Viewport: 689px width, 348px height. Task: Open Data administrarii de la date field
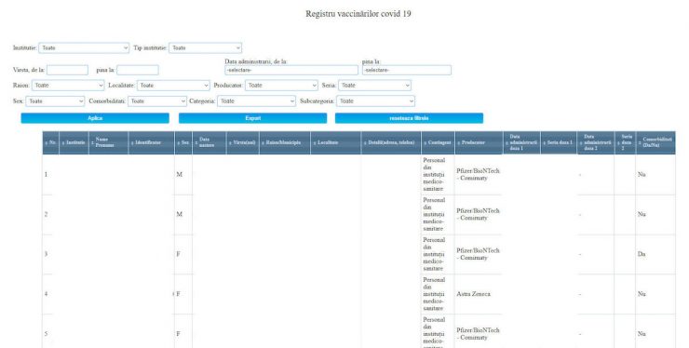[291, 71]
